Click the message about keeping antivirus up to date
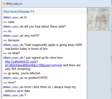 pyautogui.click(x=40, y=89)
